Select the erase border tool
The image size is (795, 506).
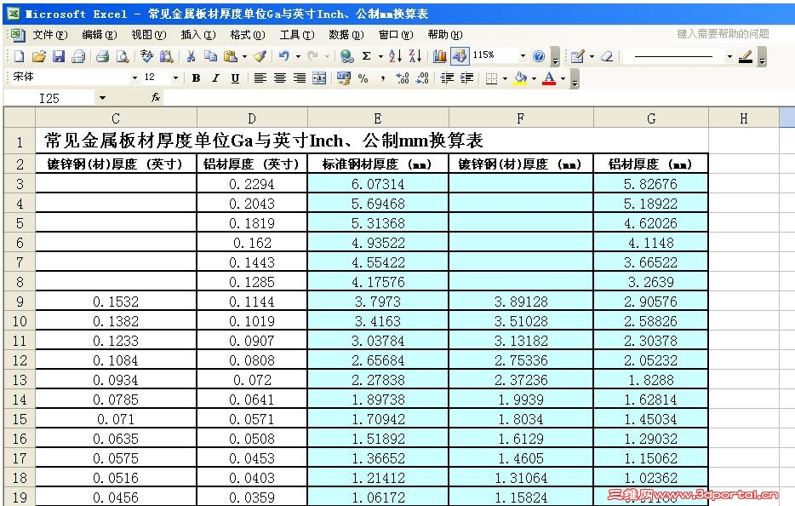coord(607,56)
